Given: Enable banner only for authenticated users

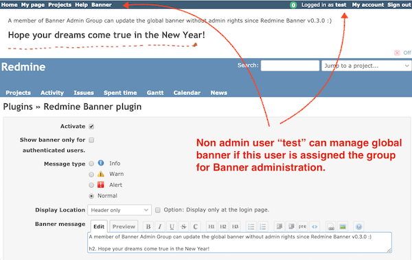Looking at the screenshot, I should click(91, 140).
